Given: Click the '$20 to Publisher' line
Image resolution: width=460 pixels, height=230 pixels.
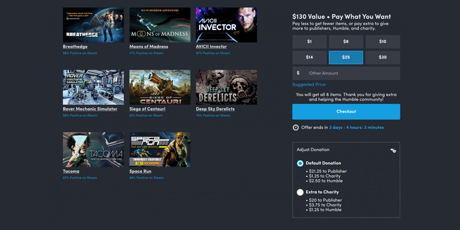Looking at the screenshot, I should coord(326,200).
